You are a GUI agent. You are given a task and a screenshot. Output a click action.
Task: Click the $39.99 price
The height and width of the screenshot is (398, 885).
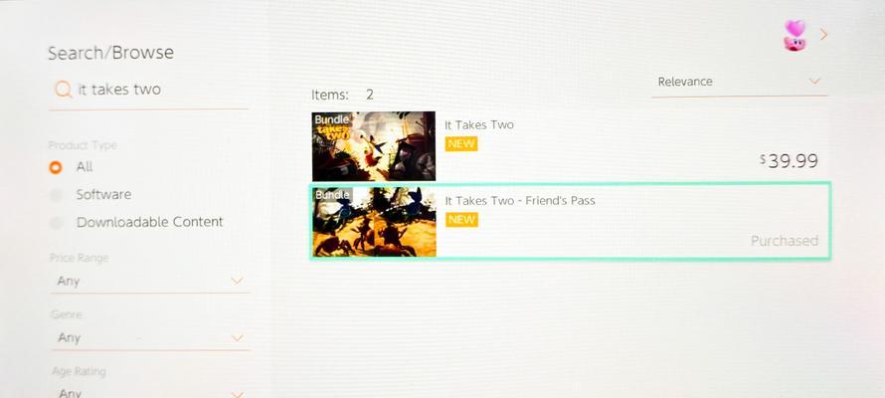(x=789, y=161)
